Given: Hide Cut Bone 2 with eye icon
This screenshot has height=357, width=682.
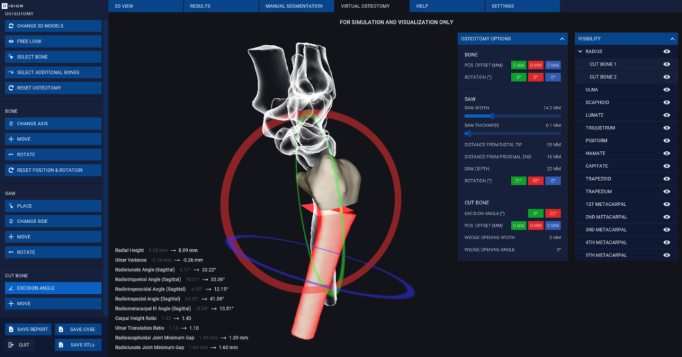Looking at the screenshot, I should coord(667,77).
